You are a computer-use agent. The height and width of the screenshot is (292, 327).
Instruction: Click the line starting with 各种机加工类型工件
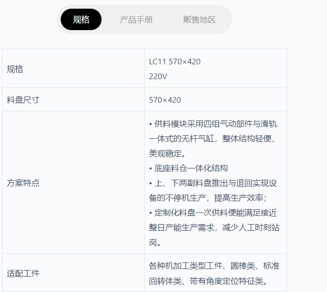pyautogui.click(x=214, y=265)
